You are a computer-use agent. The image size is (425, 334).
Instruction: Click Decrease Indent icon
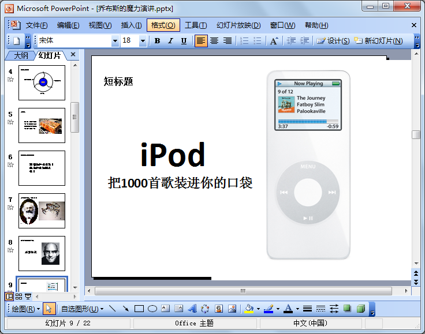pyautogui.click(x=291, y=41)
